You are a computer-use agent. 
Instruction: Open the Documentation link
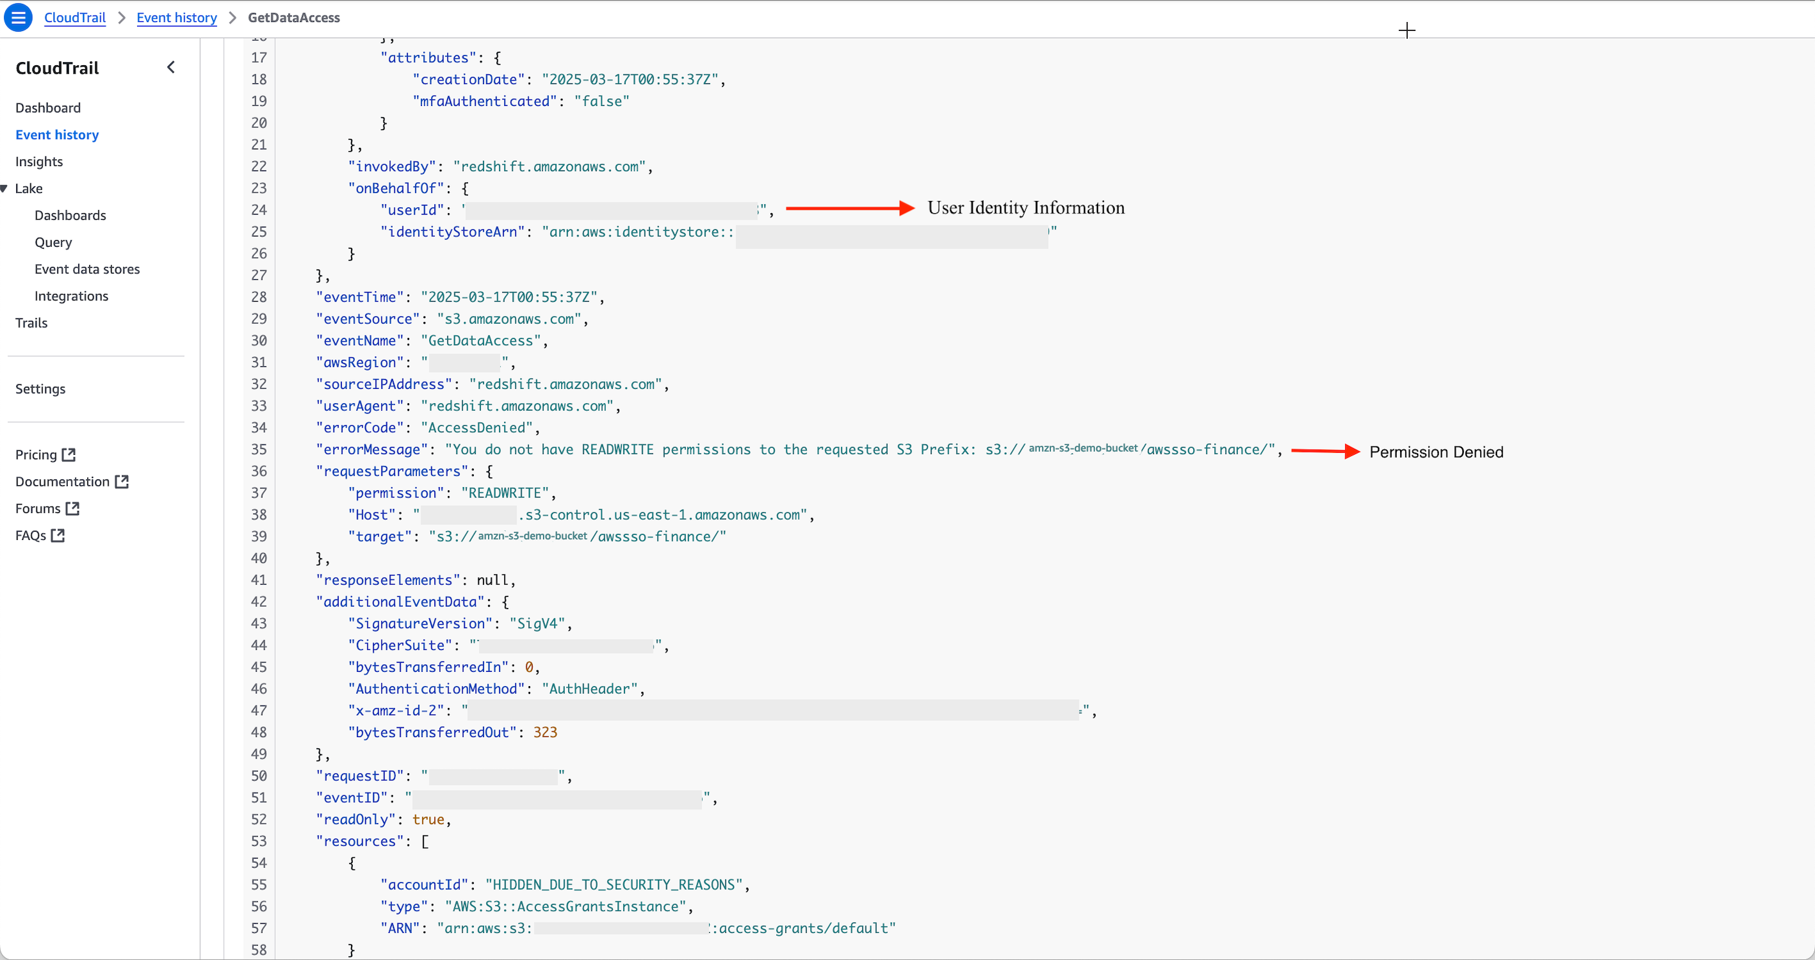pos(62,481)
